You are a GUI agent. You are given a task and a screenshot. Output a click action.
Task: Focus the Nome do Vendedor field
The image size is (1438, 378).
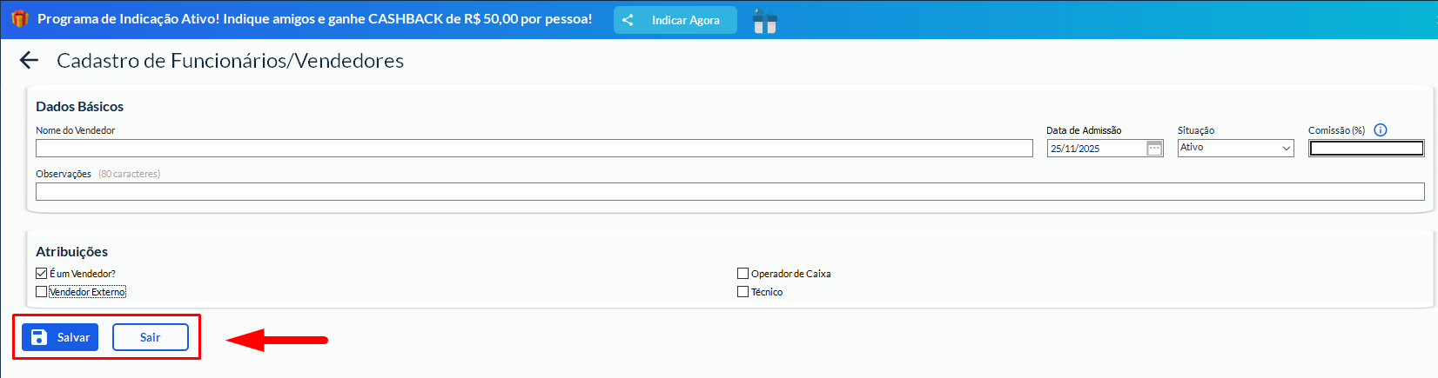click(x=534, y=149)
